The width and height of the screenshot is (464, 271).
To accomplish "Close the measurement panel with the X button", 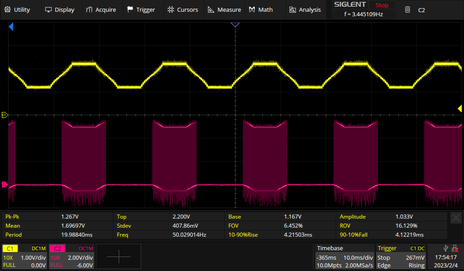I will point(456,218).
